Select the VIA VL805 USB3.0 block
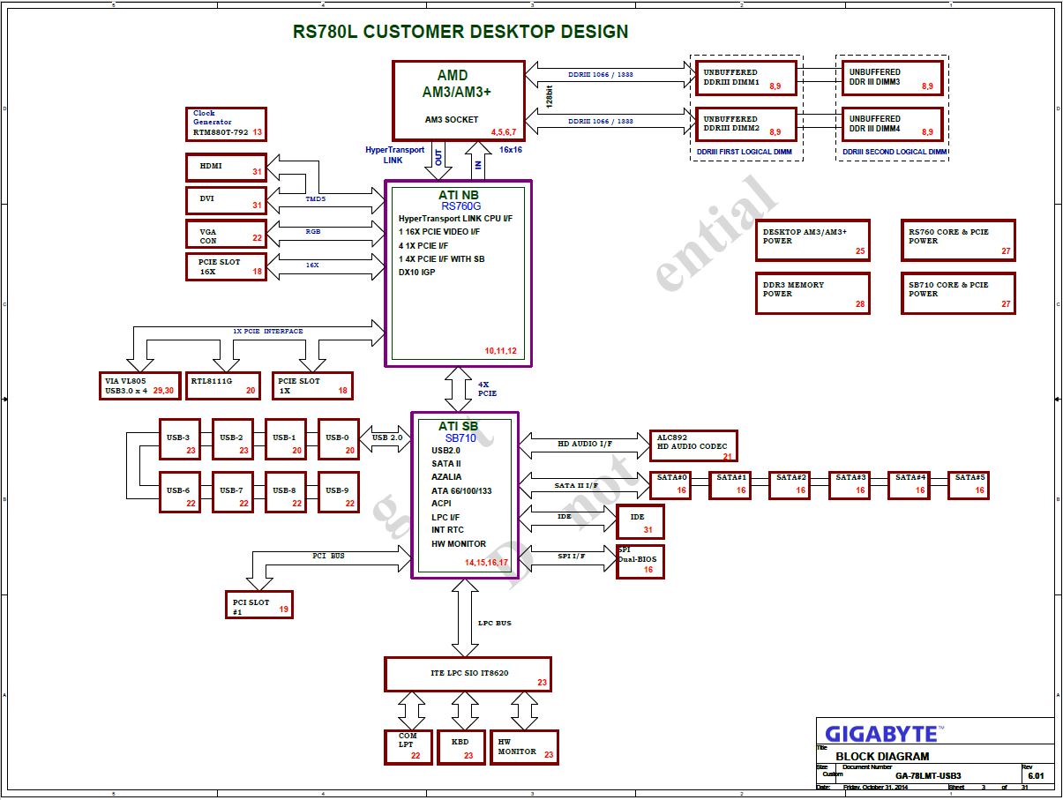This screenshot has width=1063, height=800. [139, 385]
